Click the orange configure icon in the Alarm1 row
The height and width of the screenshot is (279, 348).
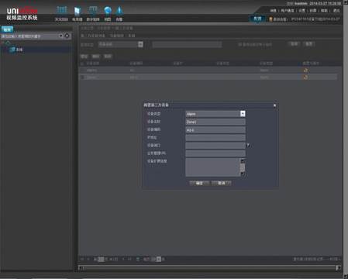pyautogui.click(x=305, y=71)
